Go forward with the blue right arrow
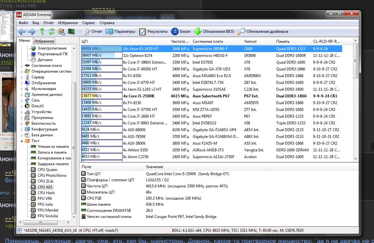 [x=32, y=32]
